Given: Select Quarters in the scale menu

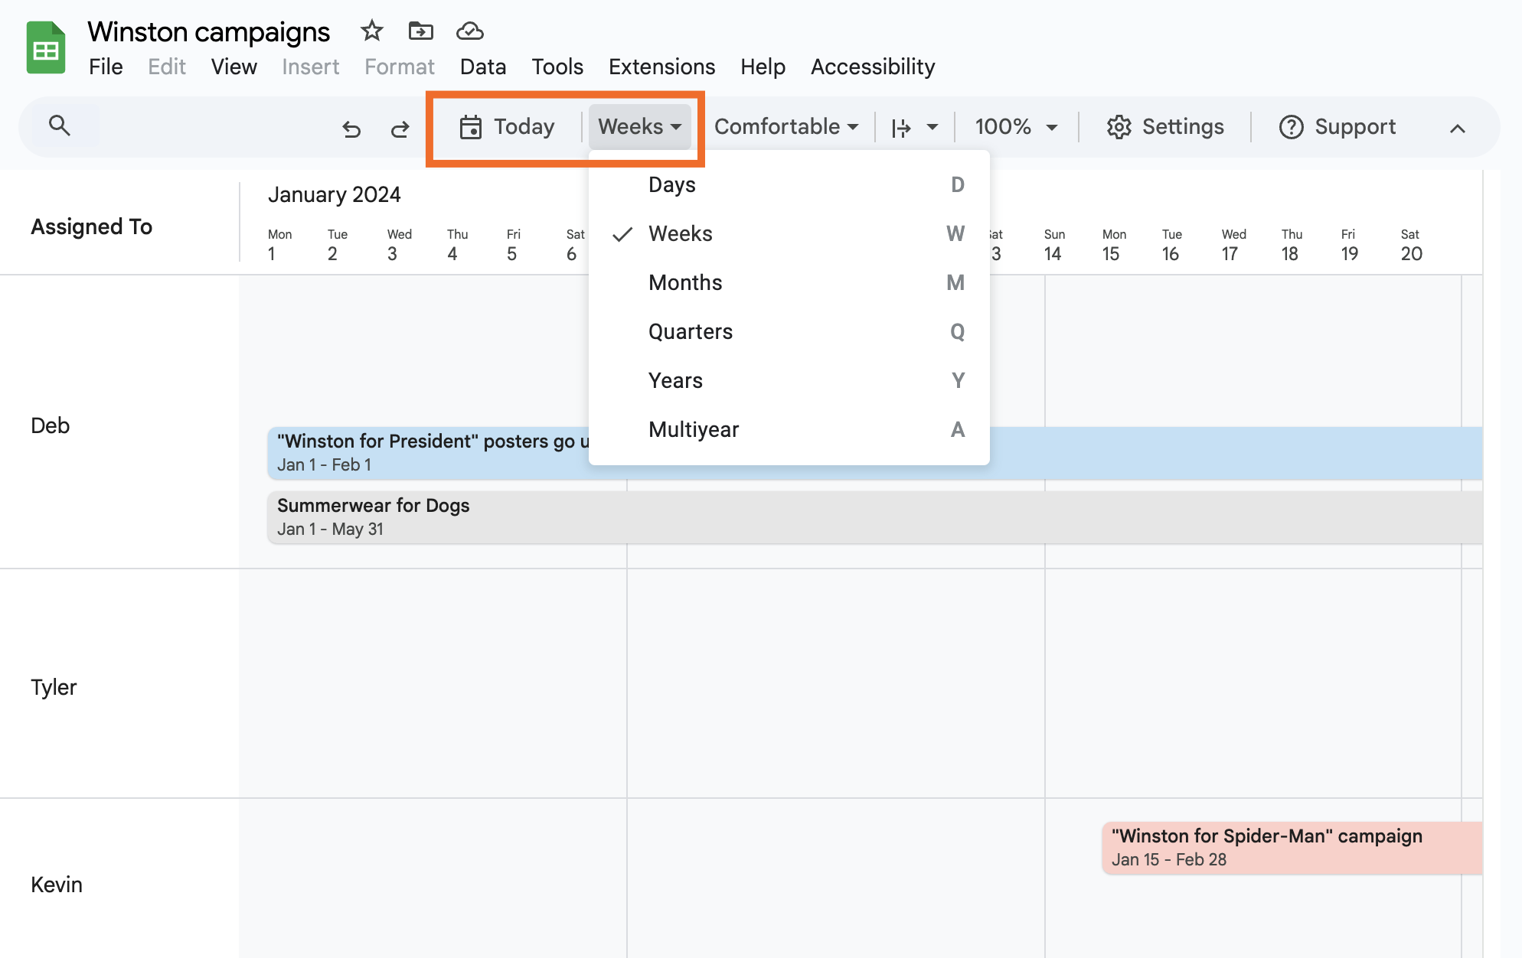Looking at the screenshot, I should click(x=789, y=331).
